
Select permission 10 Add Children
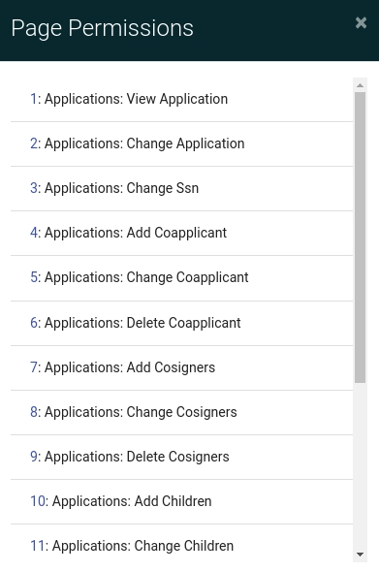tap(181, 501)
